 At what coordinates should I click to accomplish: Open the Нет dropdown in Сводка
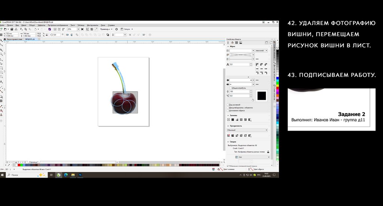point(254,157)
